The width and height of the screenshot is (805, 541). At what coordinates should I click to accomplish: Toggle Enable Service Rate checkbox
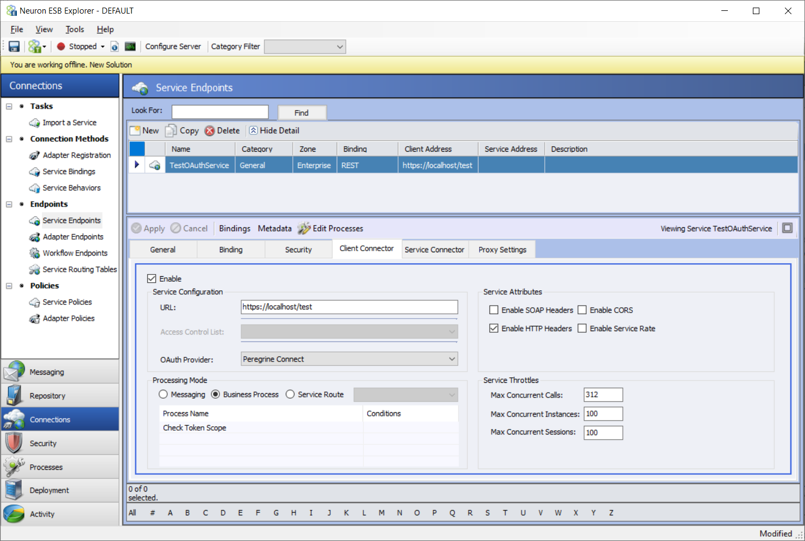click(582, 328)
